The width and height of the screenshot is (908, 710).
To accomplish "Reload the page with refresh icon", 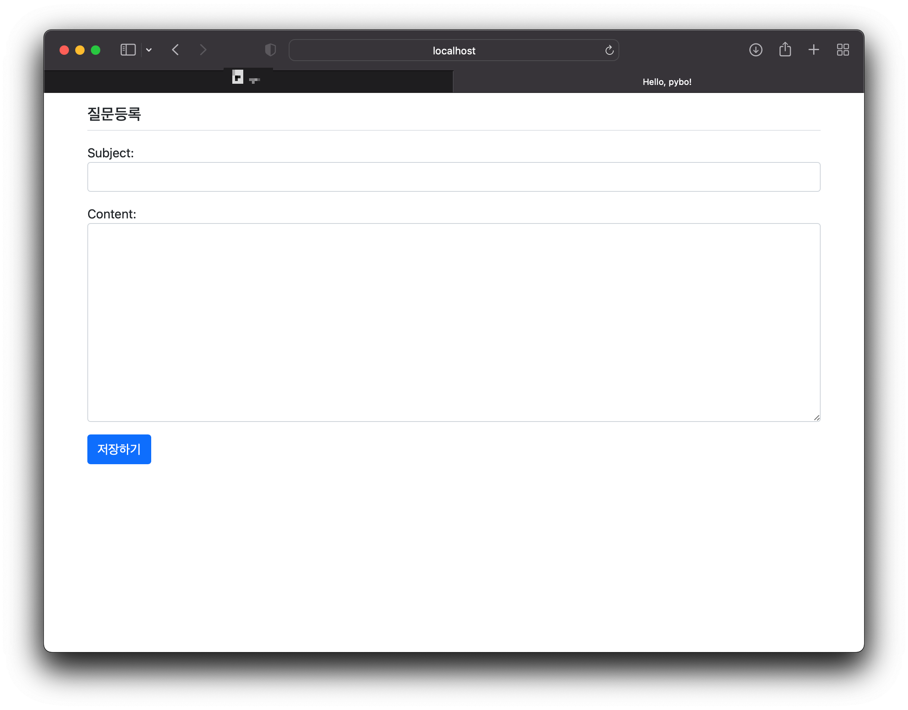I will pos(609,50).
